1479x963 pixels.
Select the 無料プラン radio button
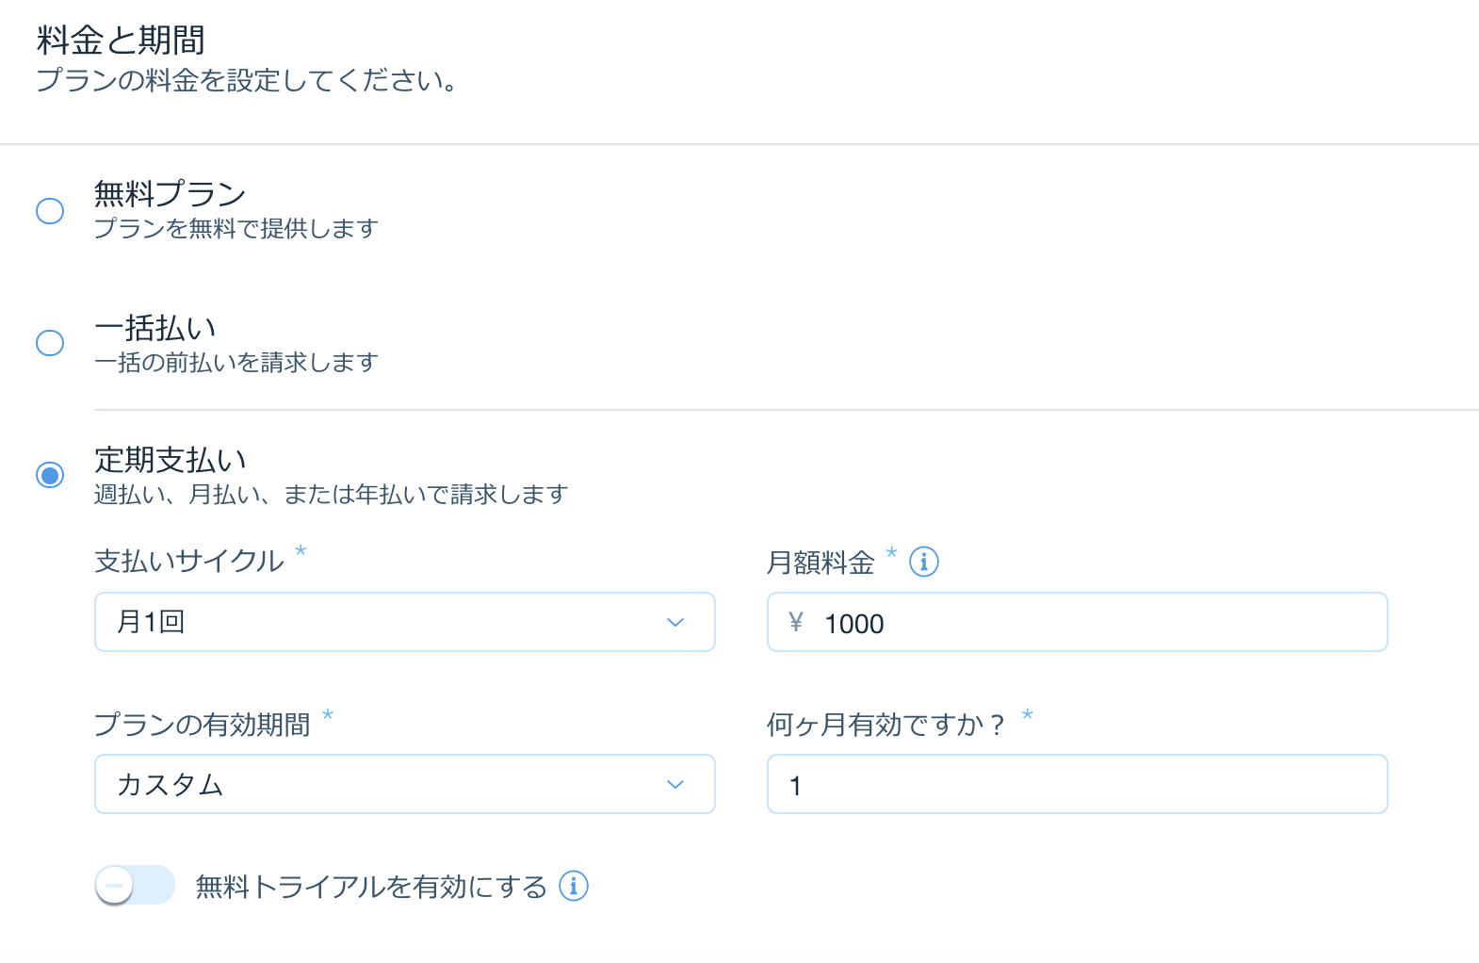pyautogui.click(x=50, y=210)
